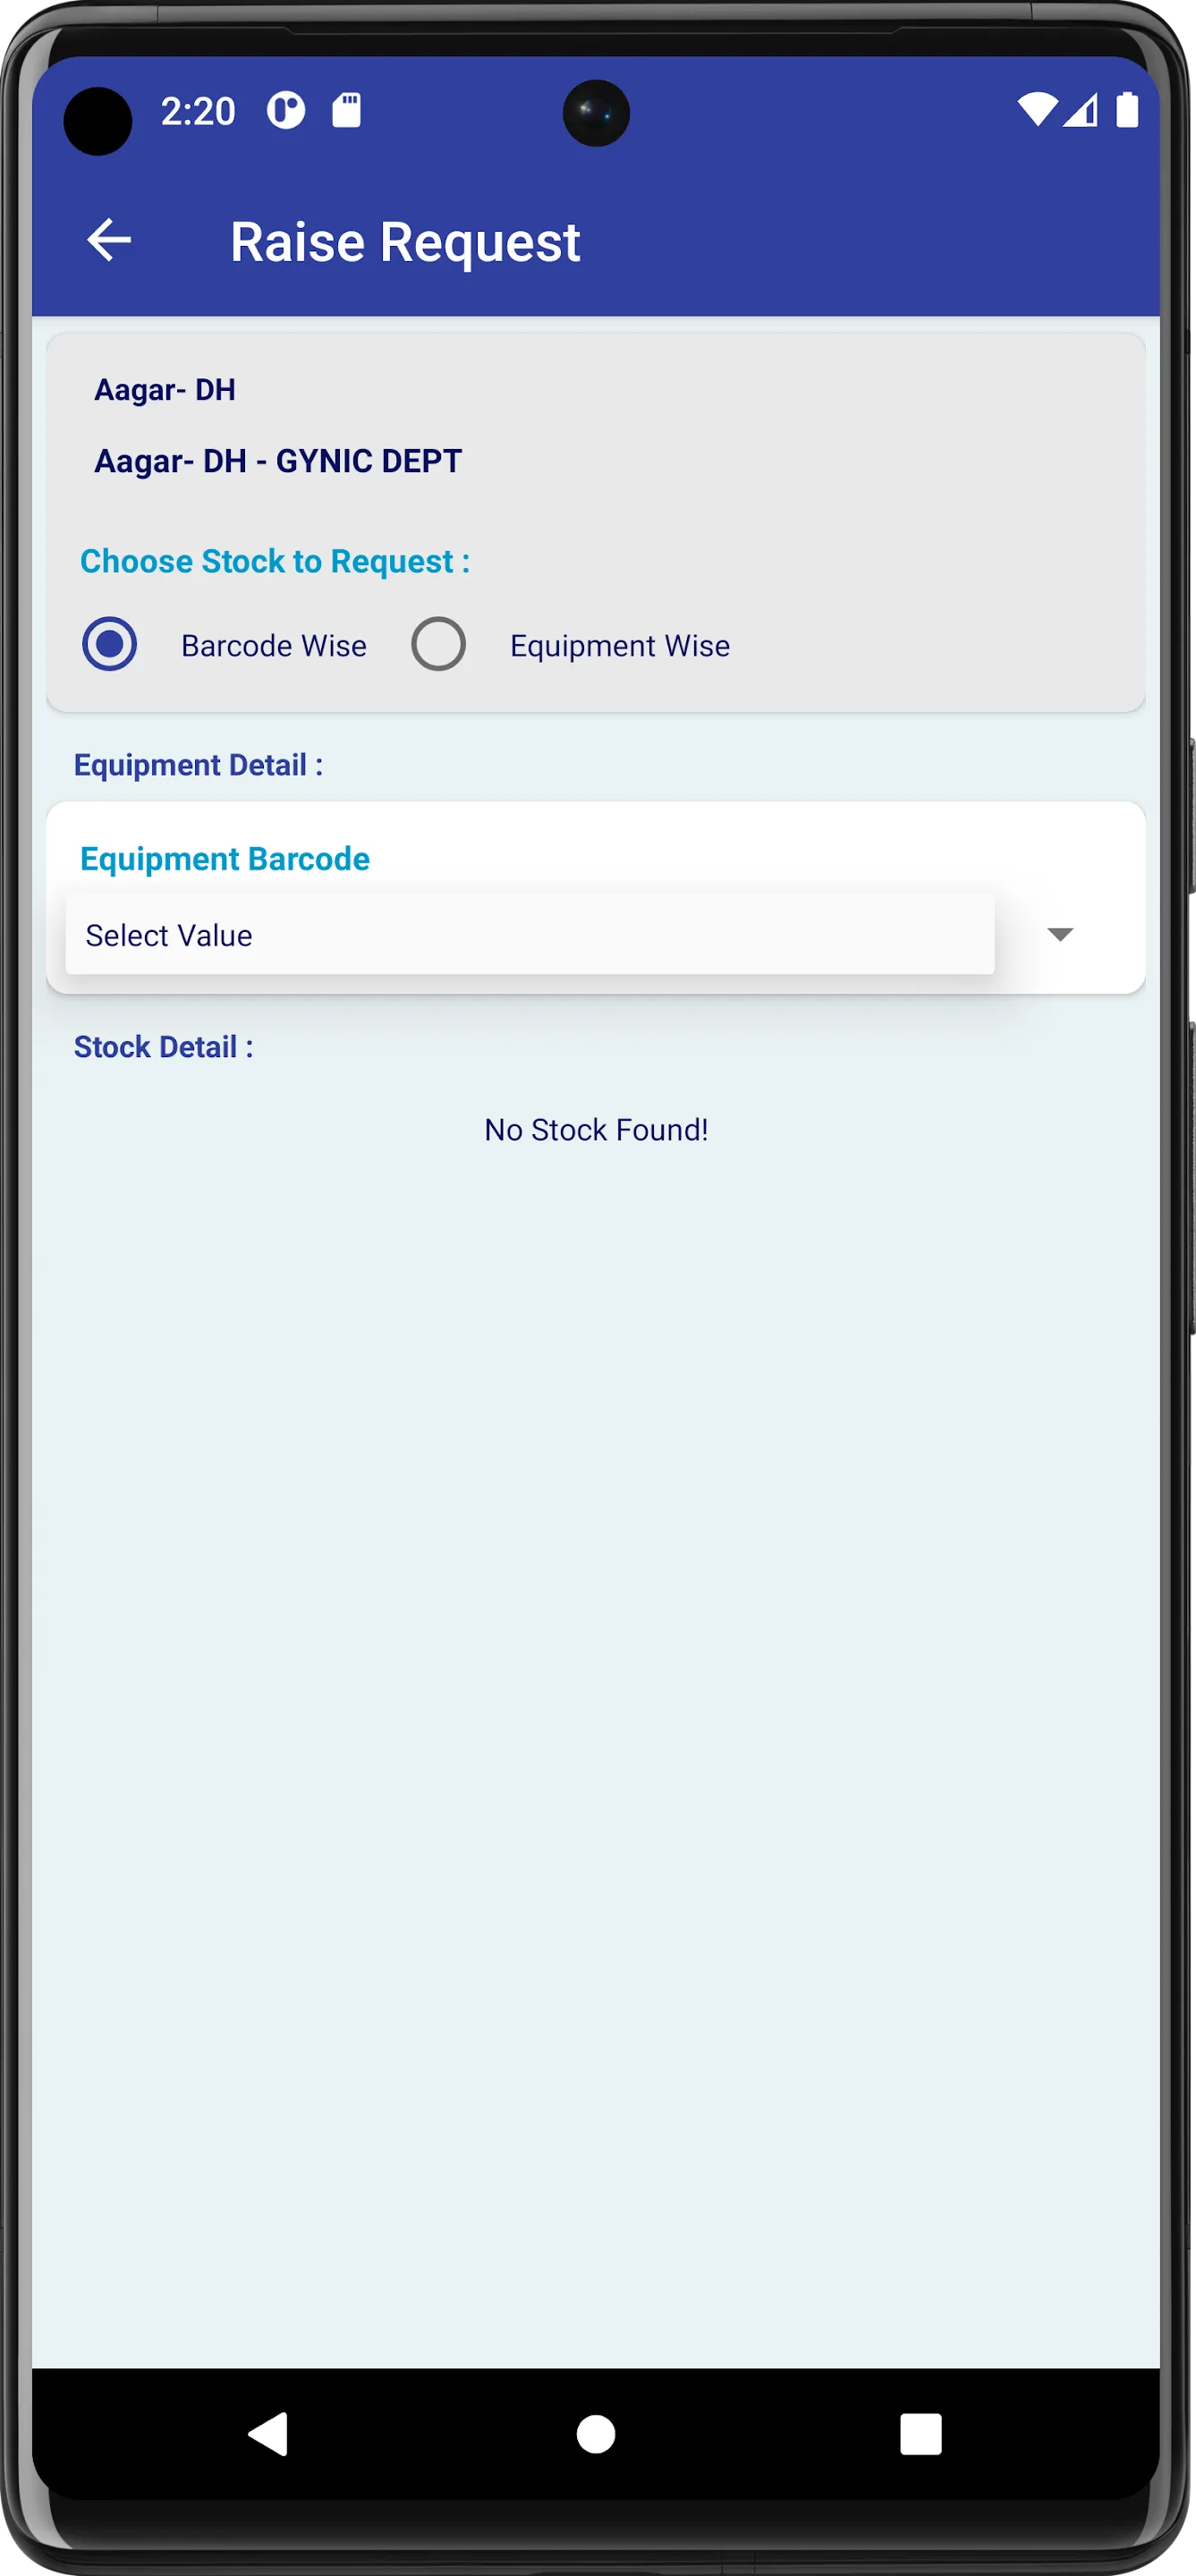1196x2576 pixels.
Task: Tap the Wi-Fi status icon
Action: pos(1037,110)
